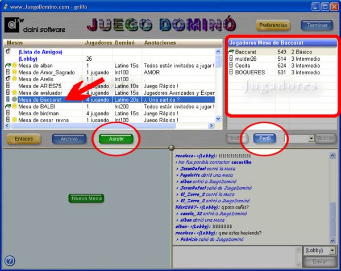Click the Preferencias button
This screenshot has width=341, height=271.
tap(273, 25)
